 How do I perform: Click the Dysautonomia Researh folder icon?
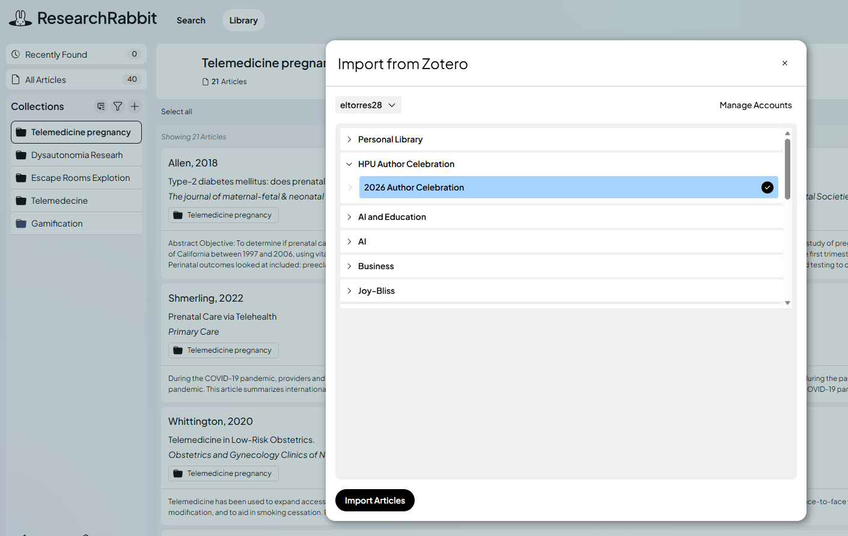[x=21, y=155]
